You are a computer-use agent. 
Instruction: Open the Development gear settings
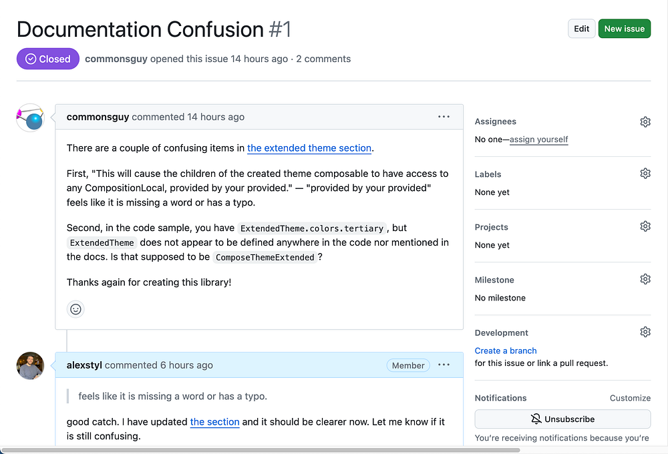click(645, 332)
